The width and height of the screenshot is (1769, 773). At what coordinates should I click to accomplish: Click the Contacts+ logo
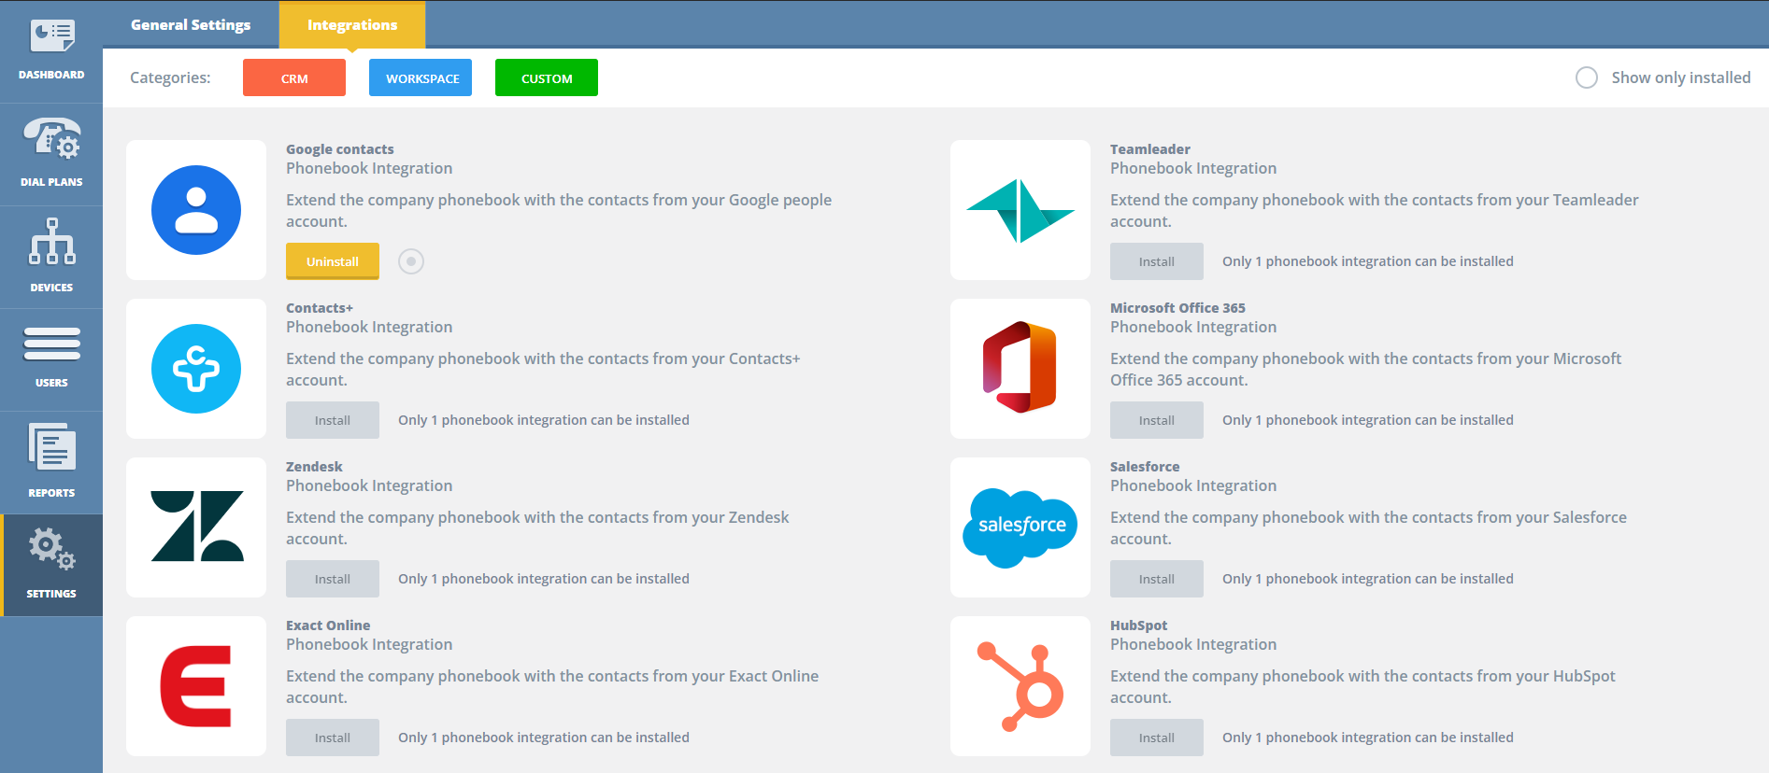[x=196, y=369]
